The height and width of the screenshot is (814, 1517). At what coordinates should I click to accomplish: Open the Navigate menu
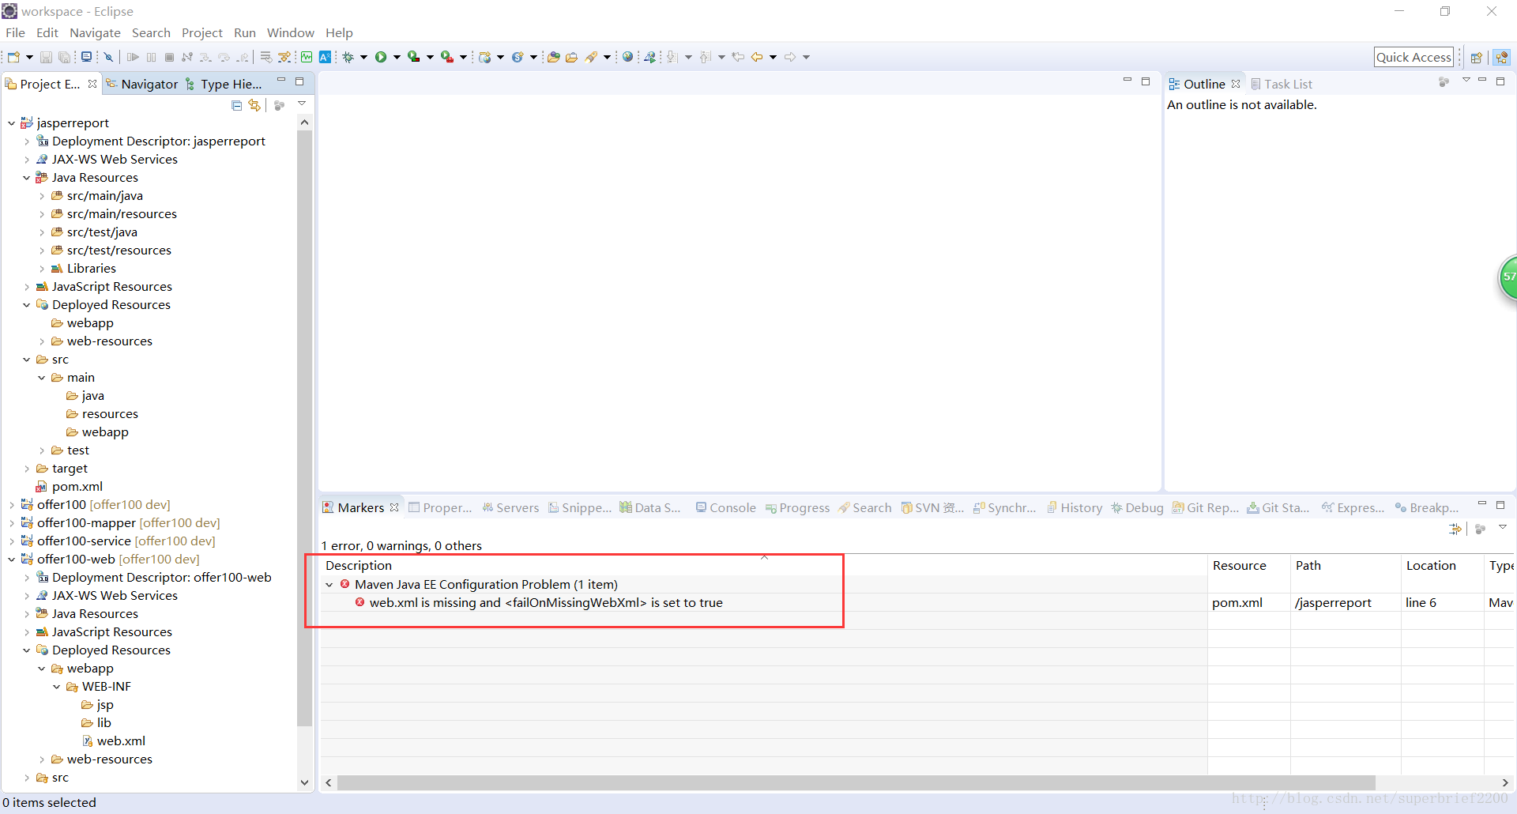pyautogui.click(x=95, y=32)
